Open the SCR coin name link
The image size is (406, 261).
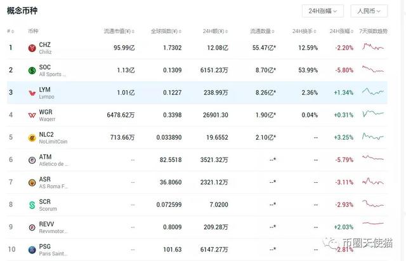pyautogui.click(x=45, y=202)
